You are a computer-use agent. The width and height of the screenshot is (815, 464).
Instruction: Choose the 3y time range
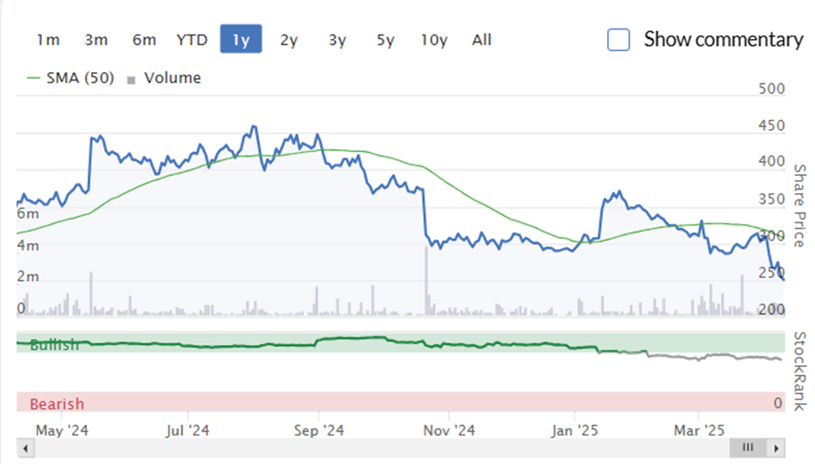pos(337,40)
